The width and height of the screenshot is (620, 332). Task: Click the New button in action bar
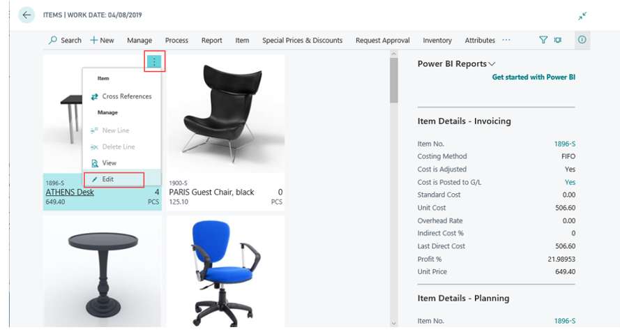[x=102, y=40]
